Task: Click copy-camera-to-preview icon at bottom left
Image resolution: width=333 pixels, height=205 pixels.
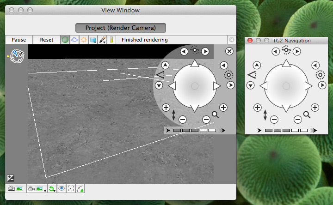Action: pos(16,188)
